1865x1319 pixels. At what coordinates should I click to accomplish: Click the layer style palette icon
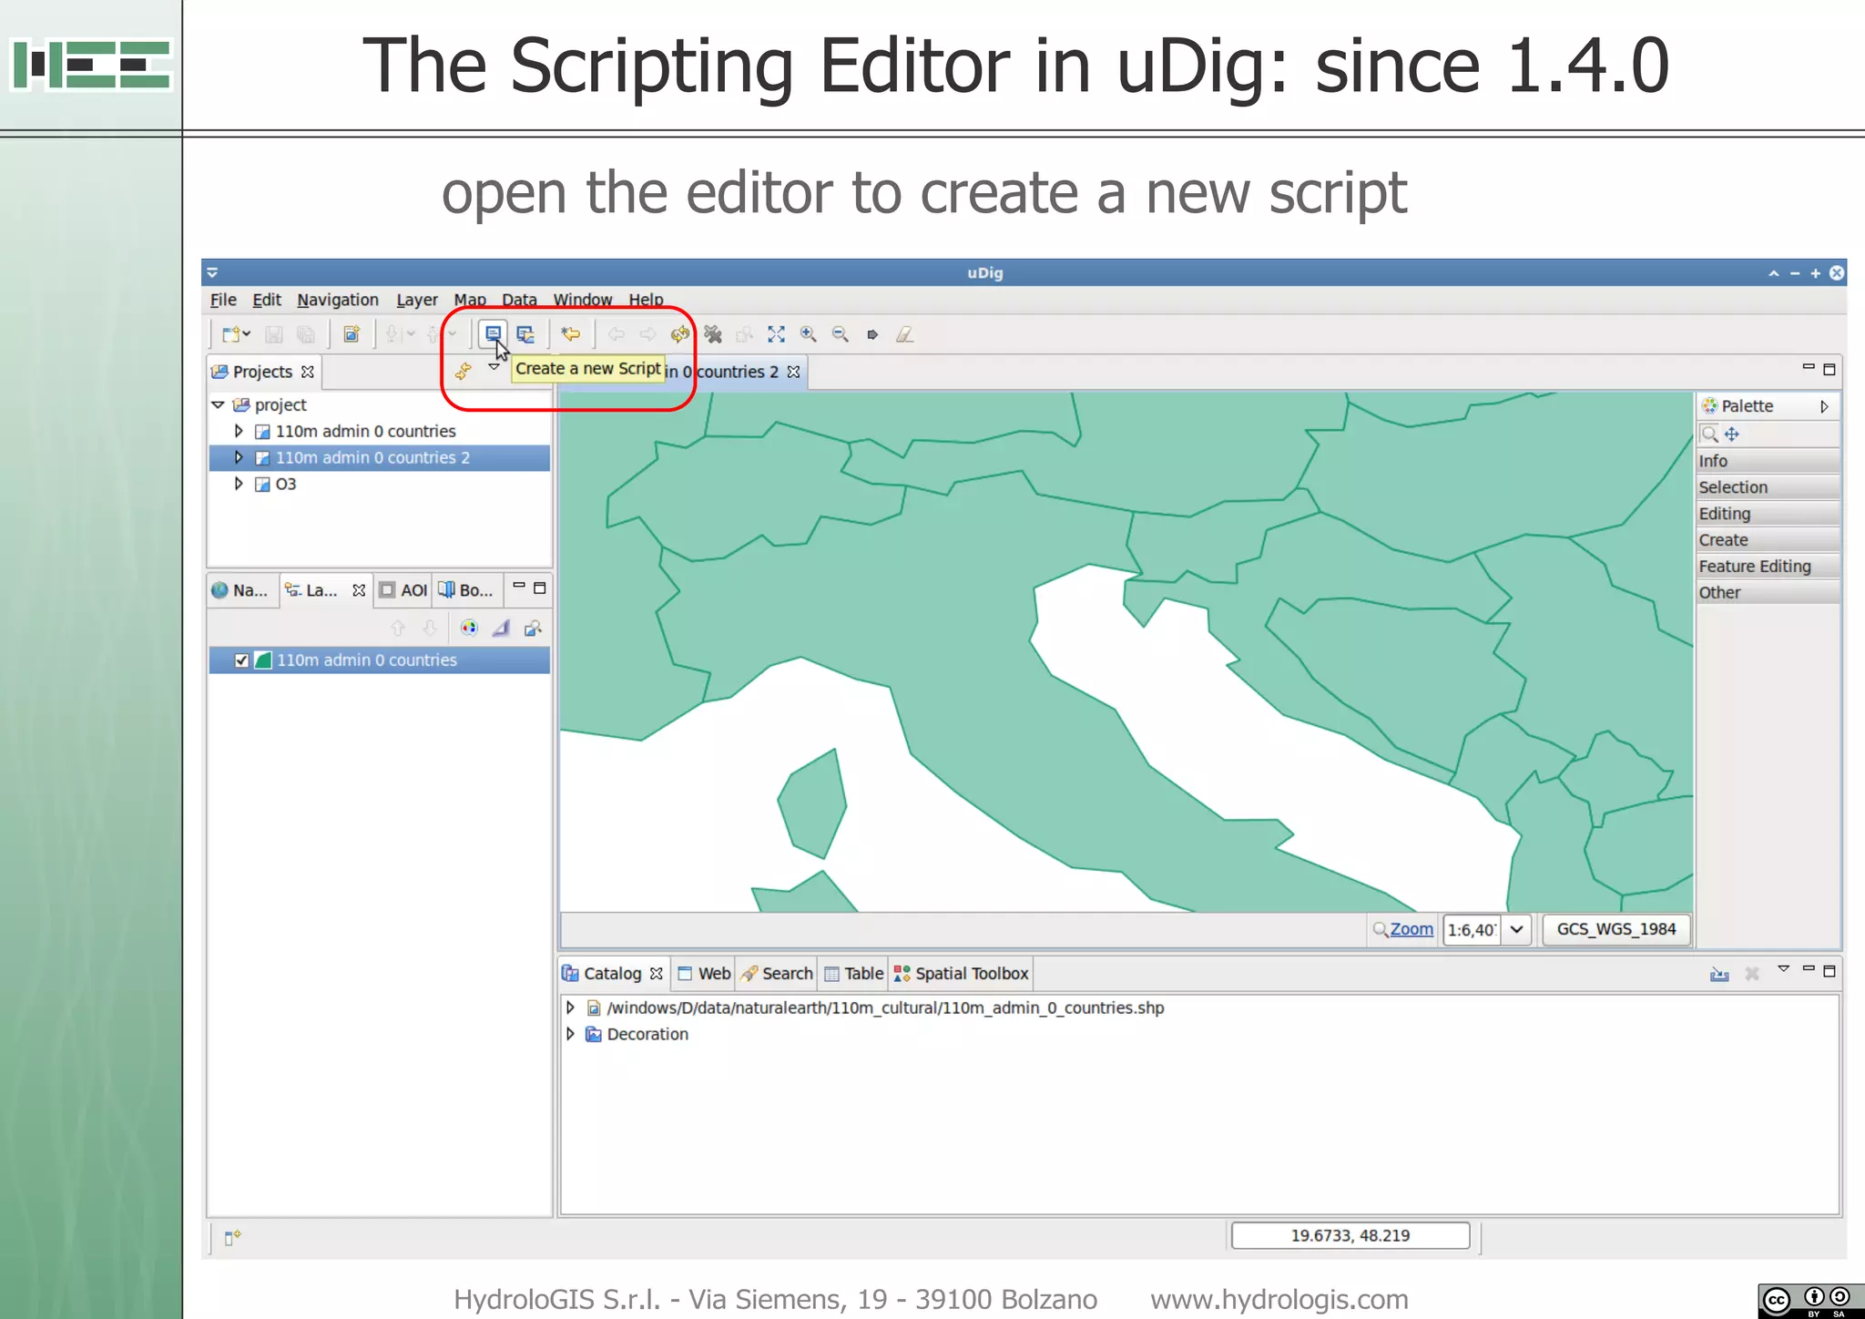(x=469, y=627)
